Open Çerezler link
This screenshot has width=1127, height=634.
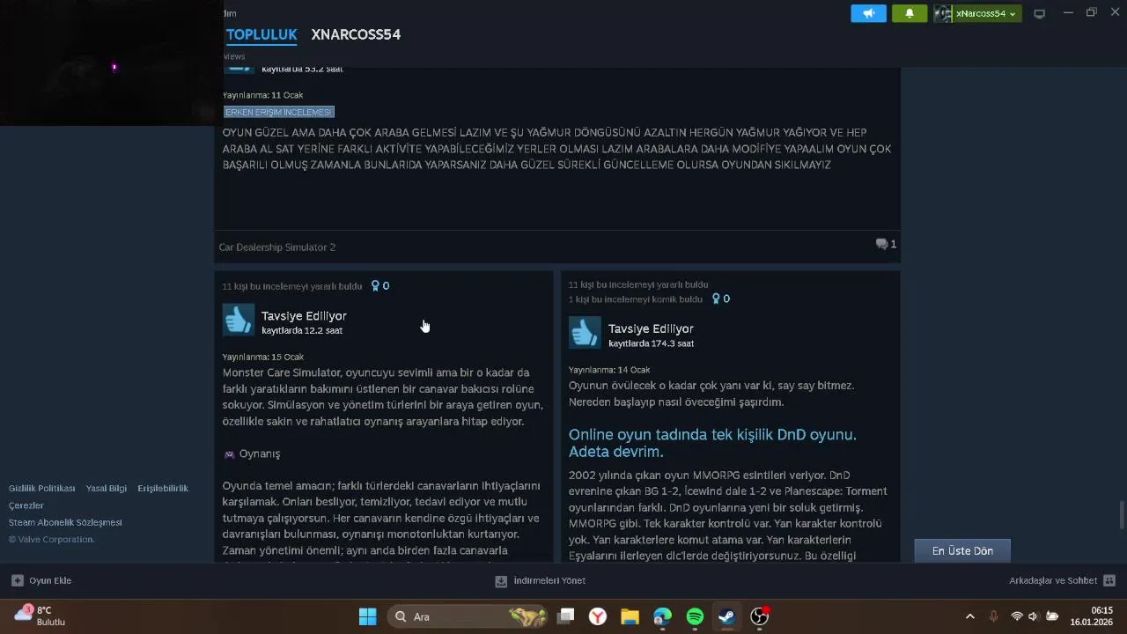coord(26,505)
